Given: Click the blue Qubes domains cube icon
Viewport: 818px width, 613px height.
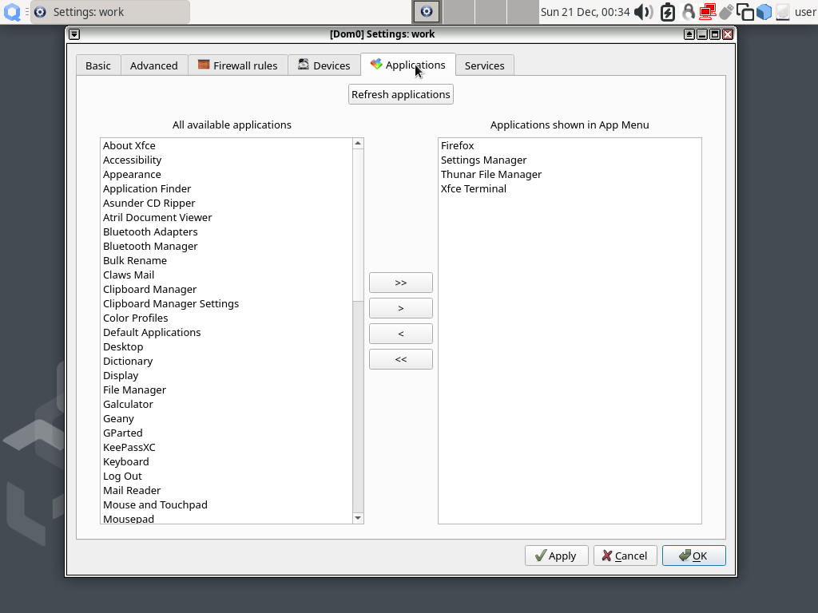Looking at the screenshot, I should pyautogui.click(x=764, y=12).
